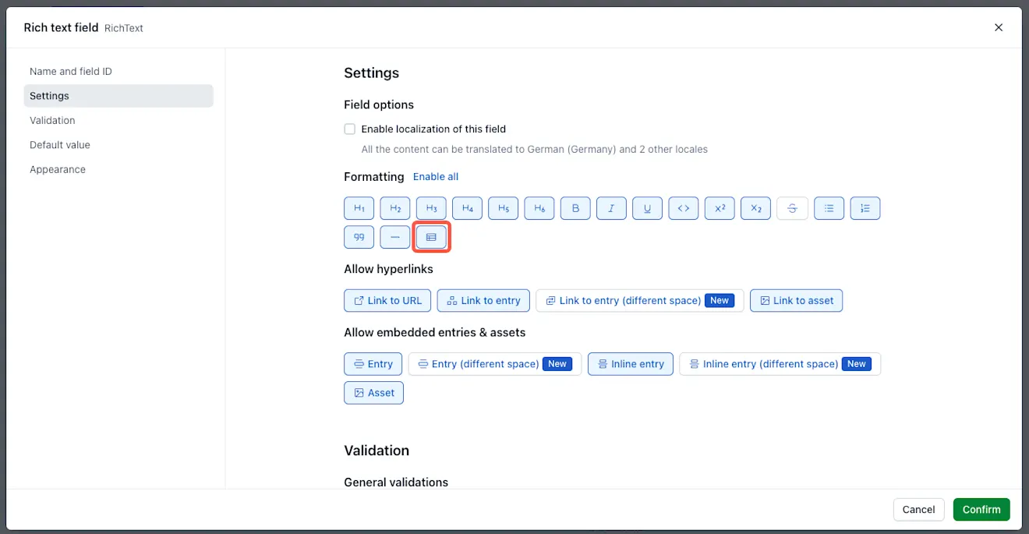Toggle the blockquote formatting button
The width and height of the screenshot is (1029, 534).
point(359,237)
